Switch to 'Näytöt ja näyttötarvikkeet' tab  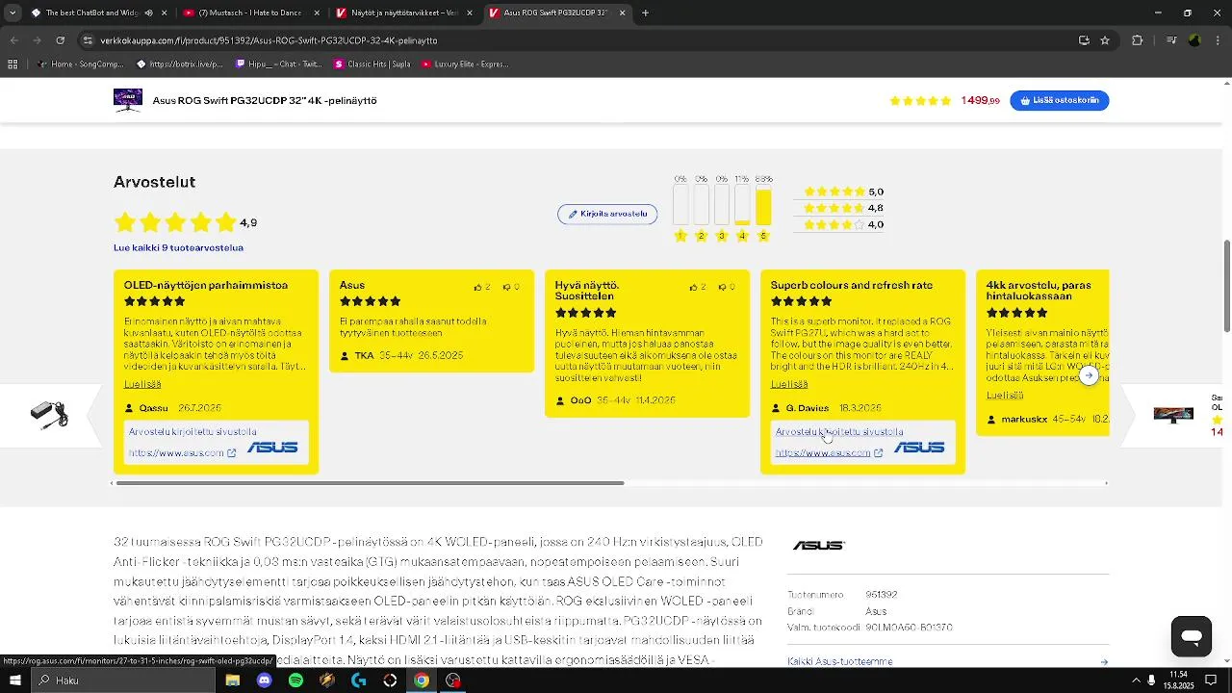click(x=402, y=13)
